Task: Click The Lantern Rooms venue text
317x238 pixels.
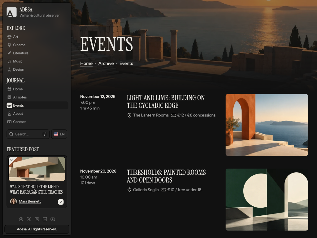Action: tap(151, 115)
